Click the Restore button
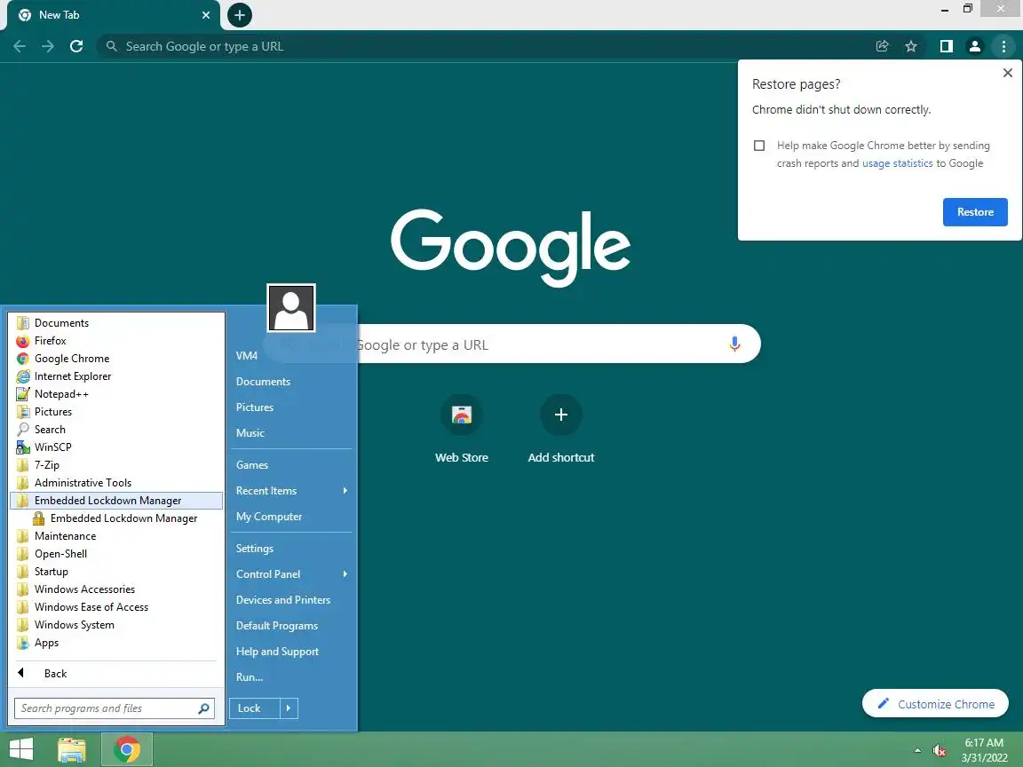The height and width of the screenshot is (767, 1023). point(975,212)
